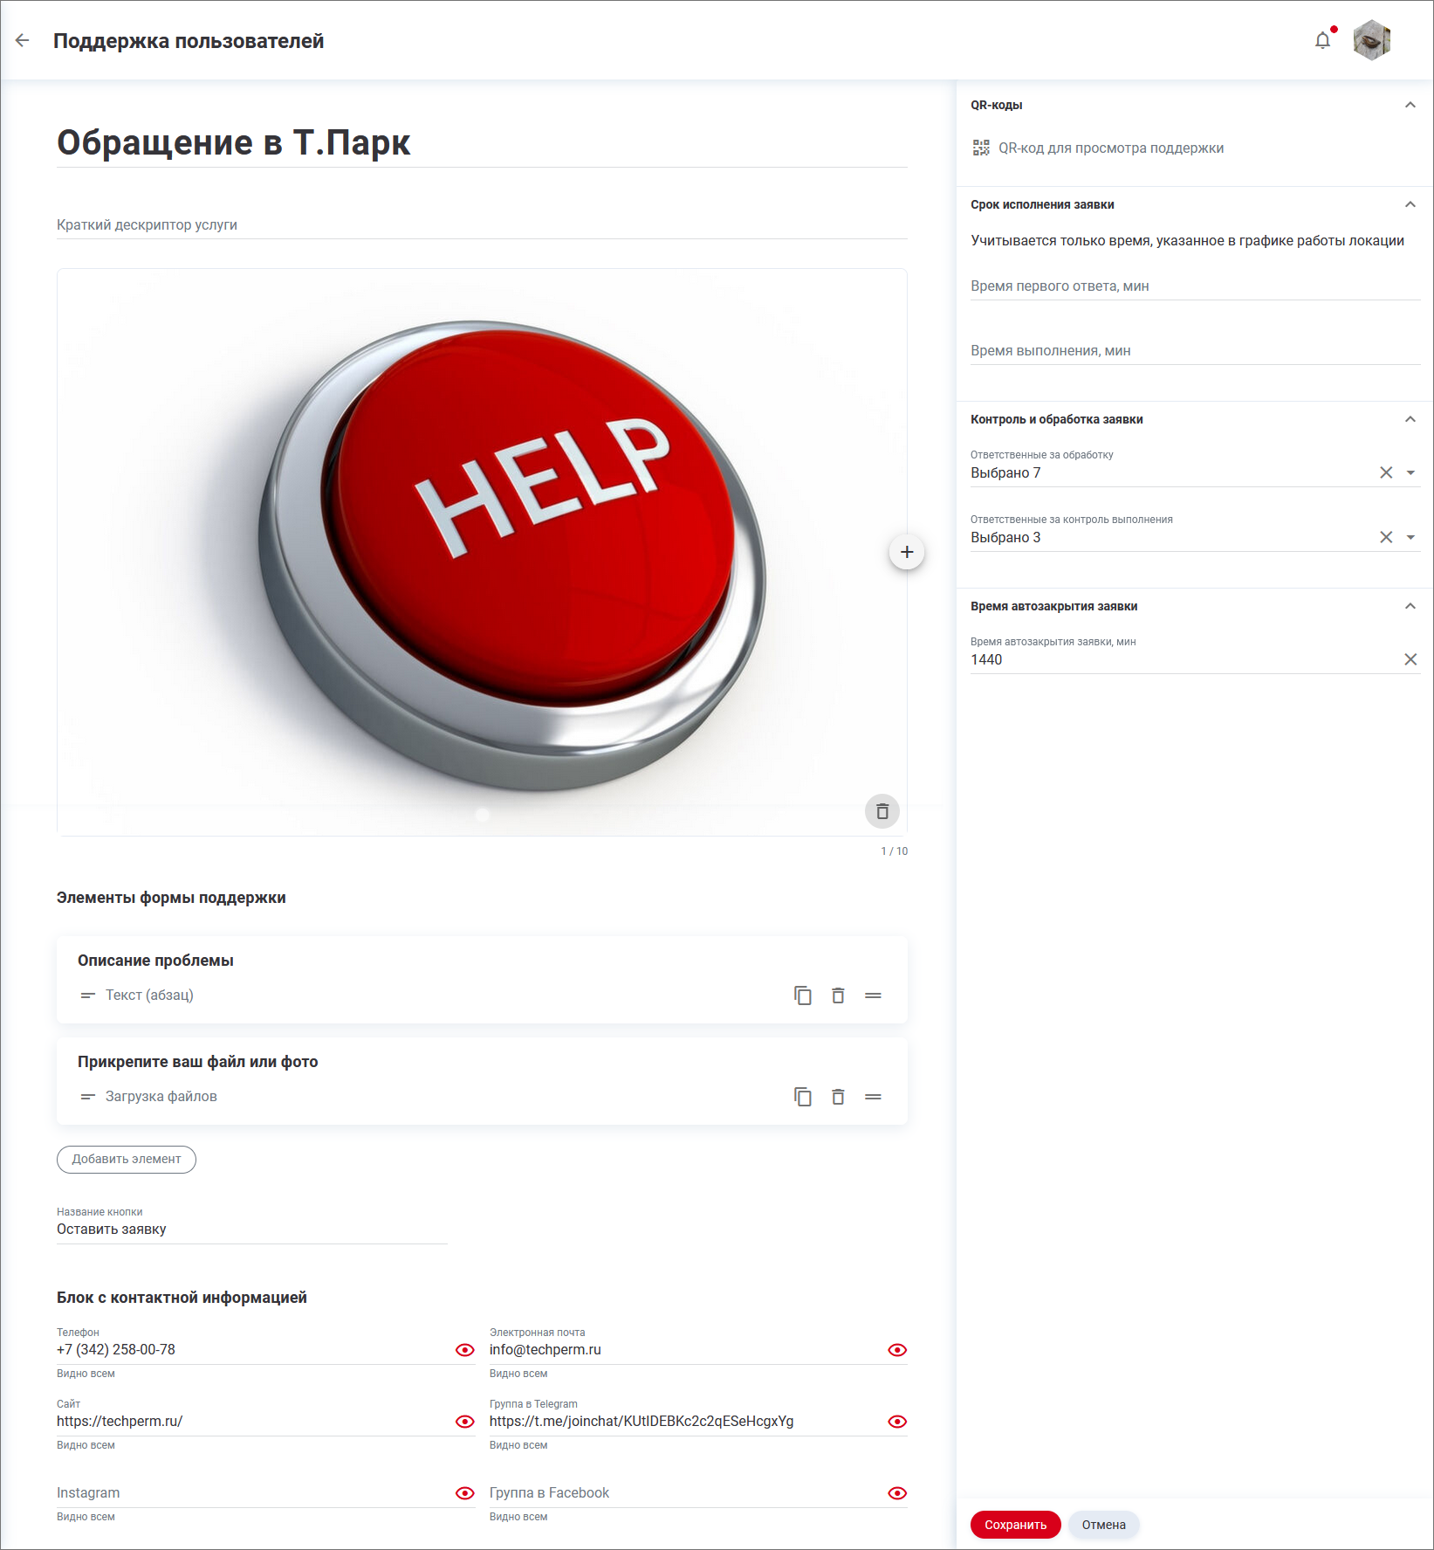Delete the HELP button image

[x=882, y=811]
